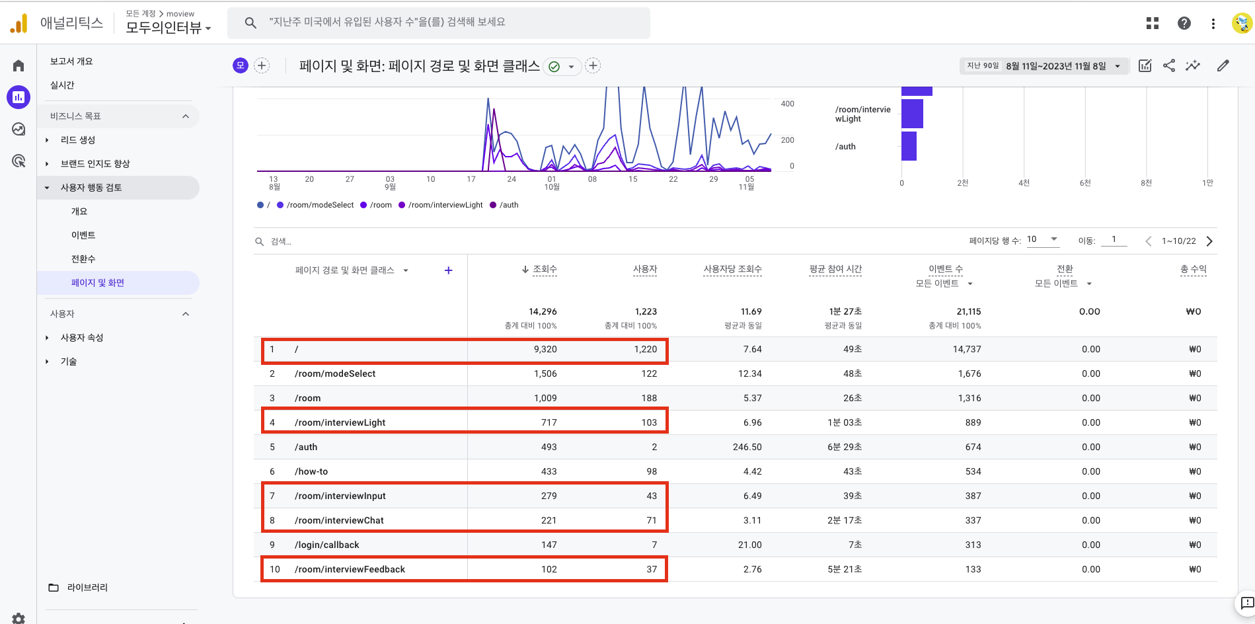Open the property selector 모두의인터뷰

[x=169, y=28]
